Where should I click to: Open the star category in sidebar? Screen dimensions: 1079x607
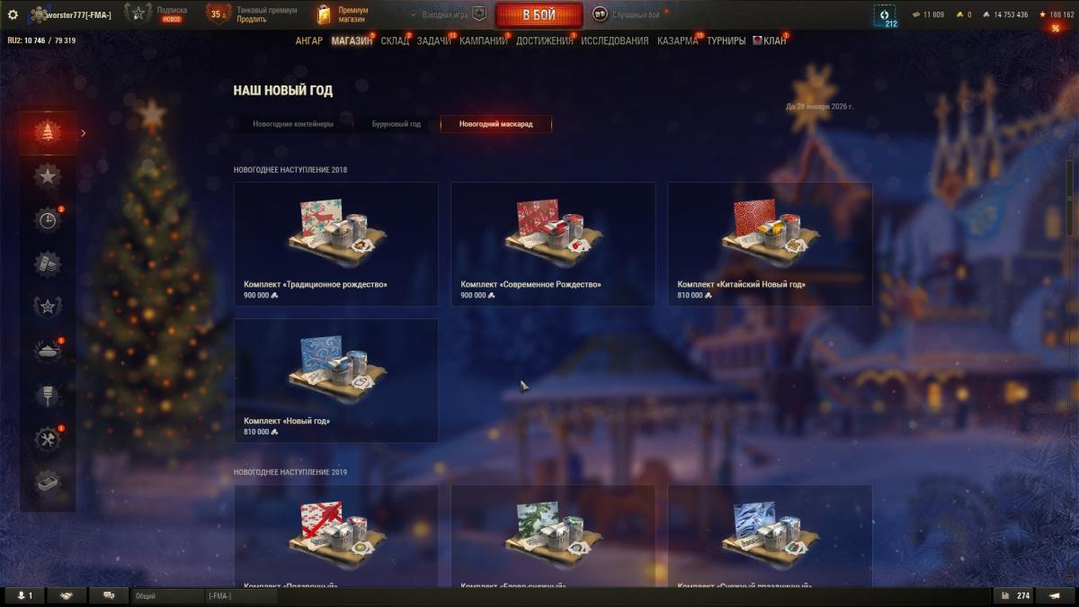point(48,176)
